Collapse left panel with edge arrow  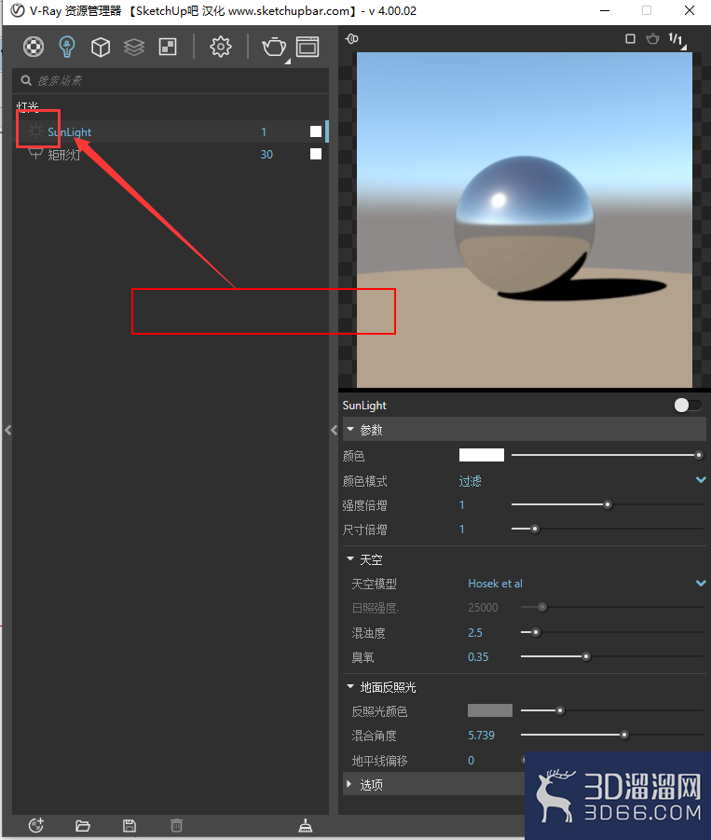(x=7, y=430)
